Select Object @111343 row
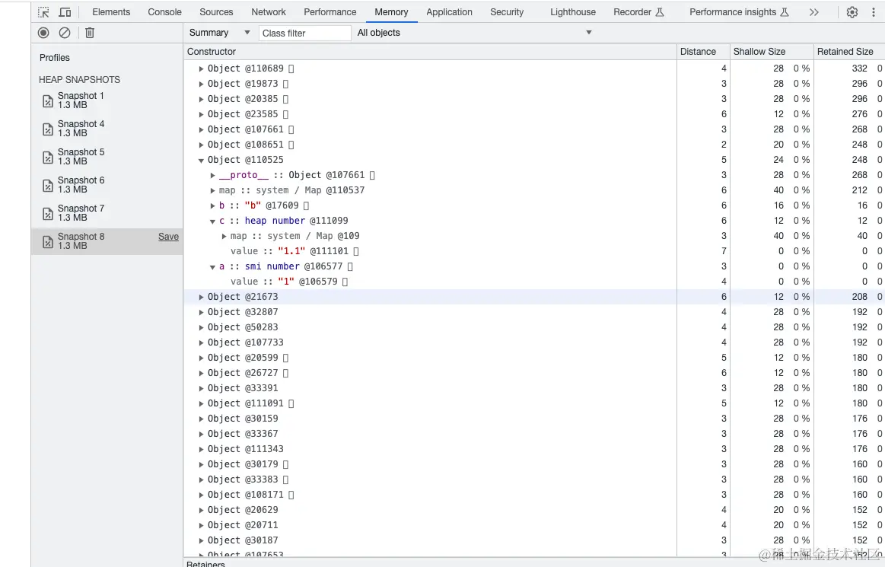Viewport: 885px width, 567px height. tap(534, 449)
